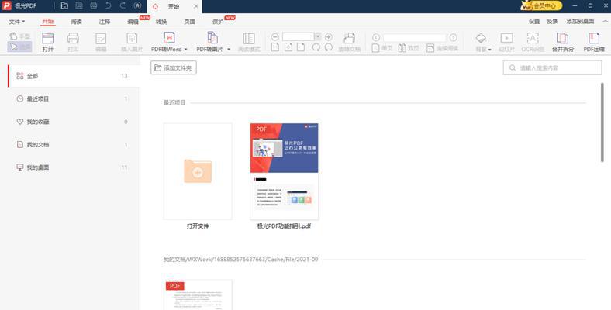Viewport: 611px width, 310px height.
Task: Close the 开始 document tab
Action: tap(196, 6)
